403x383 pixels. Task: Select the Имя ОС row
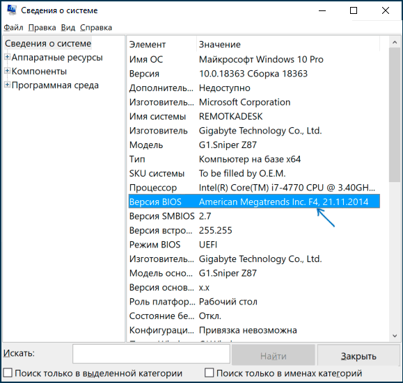(254, 59)
